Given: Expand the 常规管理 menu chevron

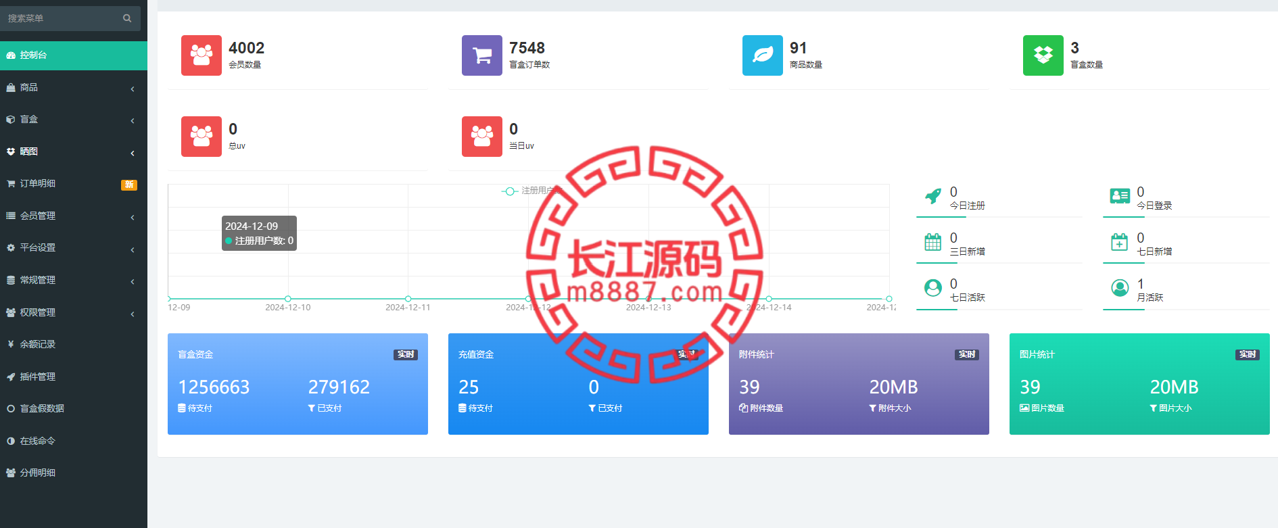Looking at the screenshot, I should [x=133, y=281].
